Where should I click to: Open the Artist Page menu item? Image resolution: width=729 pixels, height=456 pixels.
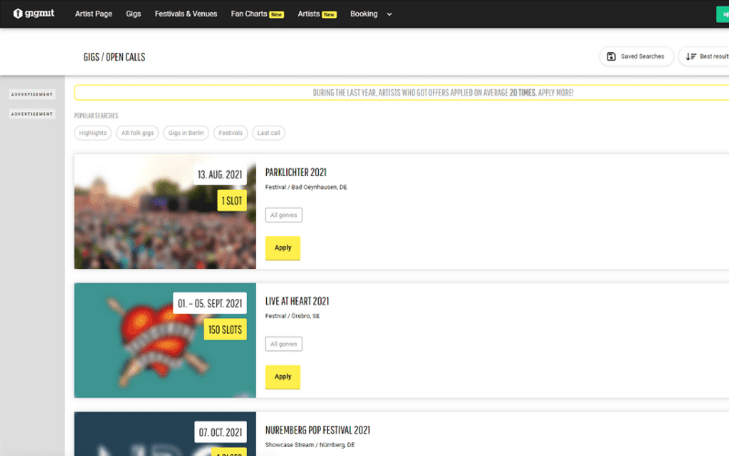coord(94,14)
